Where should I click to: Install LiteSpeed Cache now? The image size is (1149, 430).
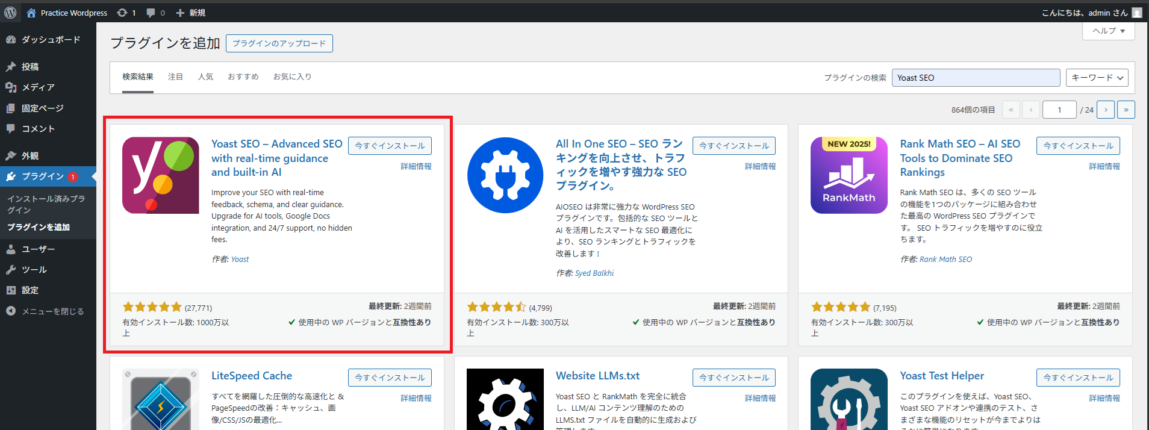(390, 378)
